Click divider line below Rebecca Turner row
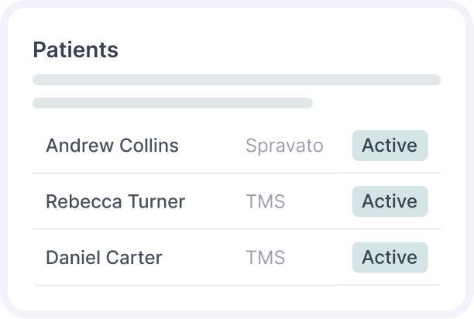The width and height of the screenshot is (474, 319). [x=236, y=228]
